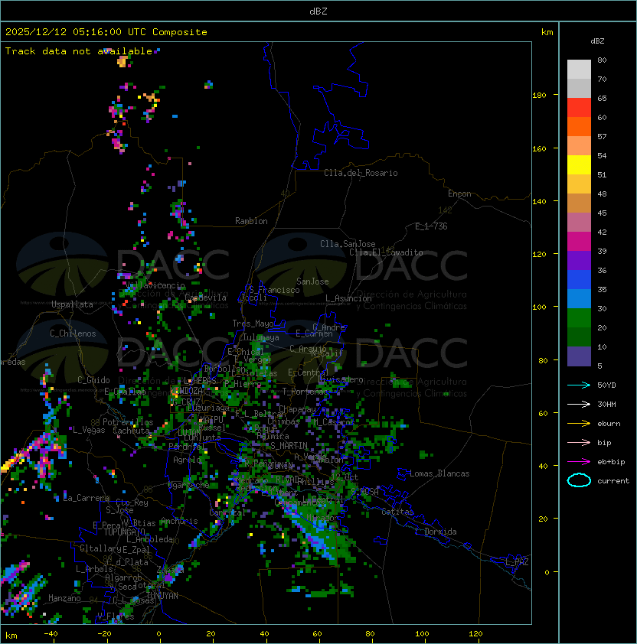Pick the light blue band in dBZ legend
Image resolution: width=637 pixels, height=644 pixels.
579,299
